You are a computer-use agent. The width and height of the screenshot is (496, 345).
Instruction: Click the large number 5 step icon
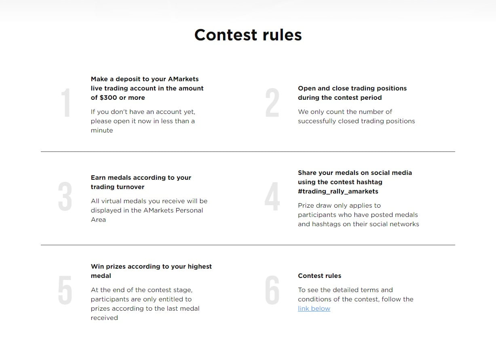[65, 290]
